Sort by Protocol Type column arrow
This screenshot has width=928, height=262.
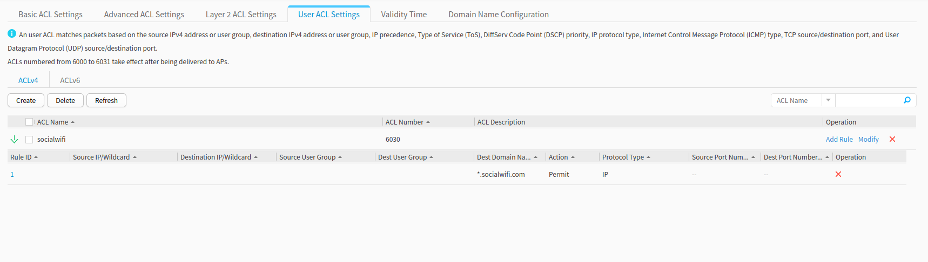coord(648,157)
